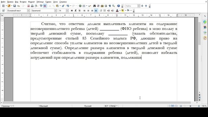Open the Paste options dropdown arrow
208x117 pixels.
click(60, 6)
